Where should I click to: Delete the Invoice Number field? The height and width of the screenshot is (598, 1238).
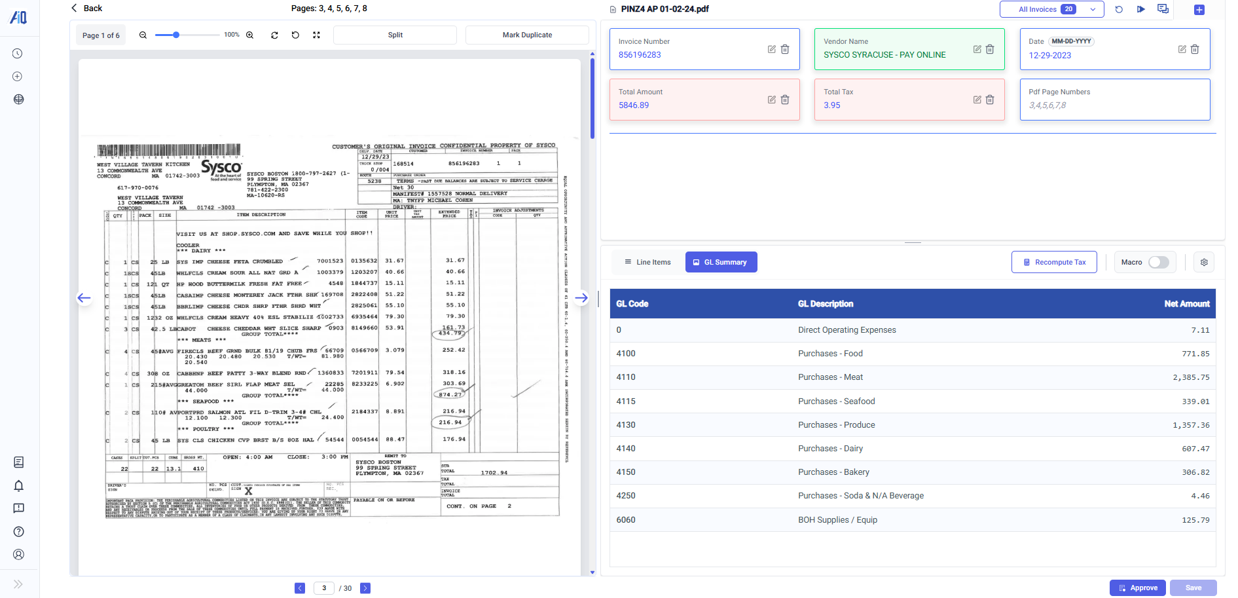785,49
